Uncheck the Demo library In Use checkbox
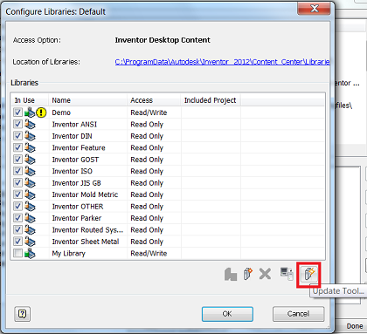Viewport: 367px width, 334px height. (x=17, y=112)
